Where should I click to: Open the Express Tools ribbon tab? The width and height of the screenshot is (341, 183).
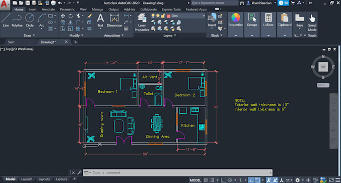coord(171,10)
